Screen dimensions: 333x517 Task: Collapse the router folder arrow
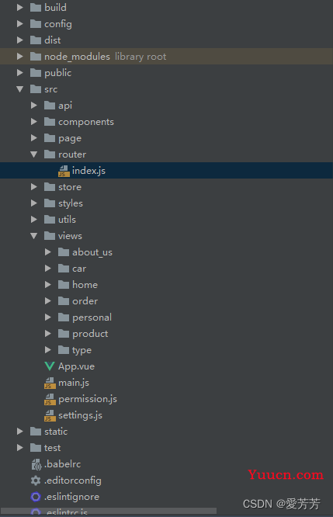[33, 154]
